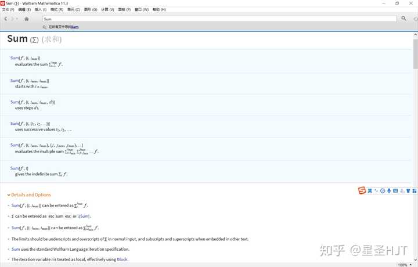The width and height of the screenshot is (418, 267).
Task: Click 'The iteration variable' note text
Action: [x=70, y=259]
